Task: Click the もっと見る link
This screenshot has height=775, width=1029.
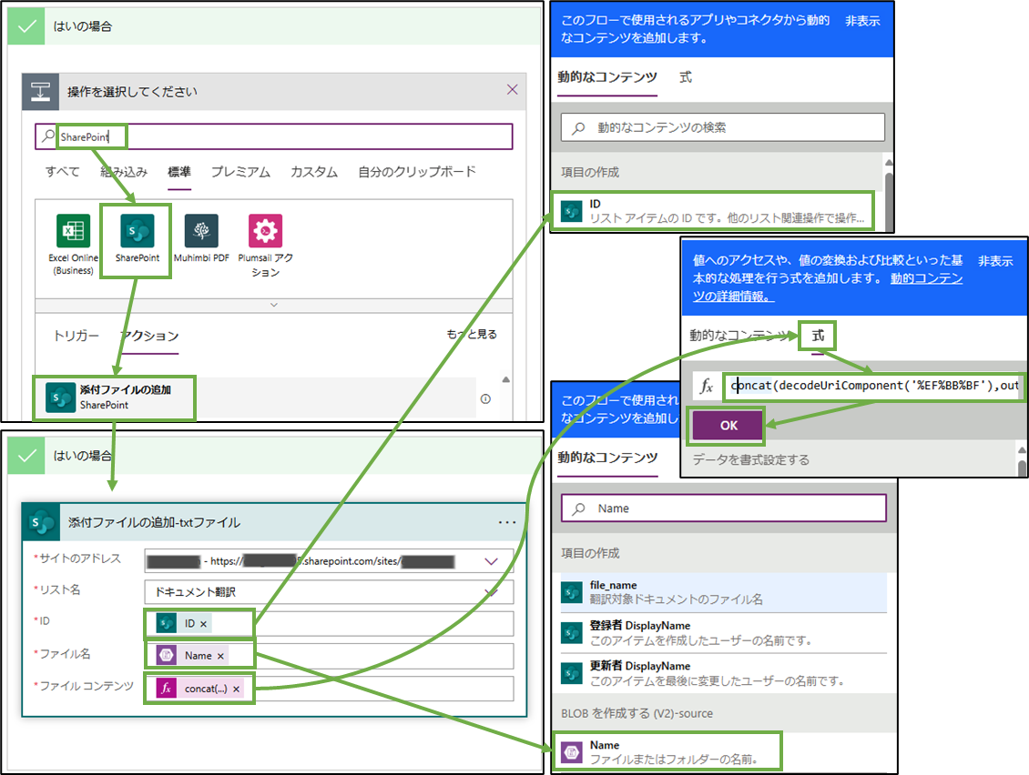Action: coord(472,335)
